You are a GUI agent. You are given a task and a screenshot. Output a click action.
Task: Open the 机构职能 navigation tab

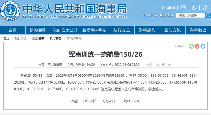coord(38,30)
